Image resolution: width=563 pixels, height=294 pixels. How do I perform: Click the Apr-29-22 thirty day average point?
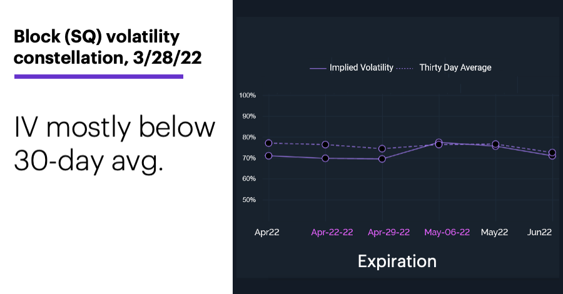coord(382,149)
